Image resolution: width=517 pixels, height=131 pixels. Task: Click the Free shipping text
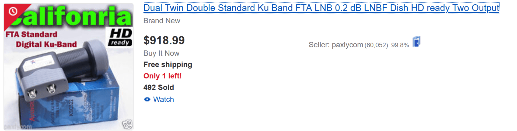pos(168,65)
